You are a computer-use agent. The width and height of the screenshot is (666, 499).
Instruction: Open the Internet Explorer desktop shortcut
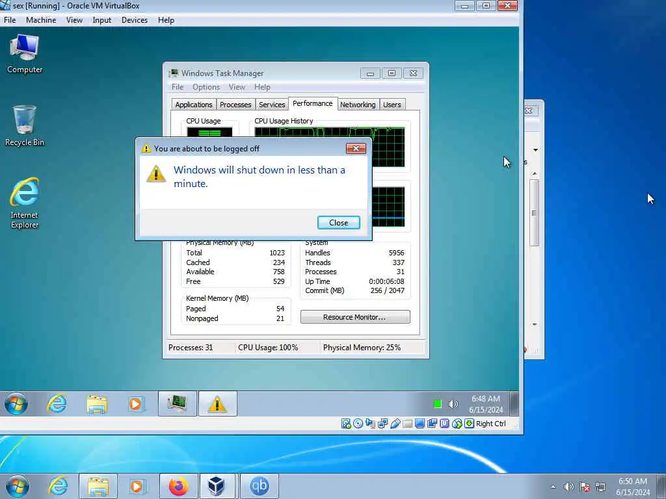point(25,203)
